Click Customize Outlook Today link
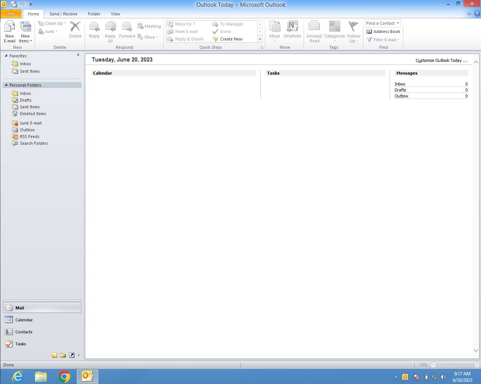This screenshot has width=481, height=384. tap(441, 60)
